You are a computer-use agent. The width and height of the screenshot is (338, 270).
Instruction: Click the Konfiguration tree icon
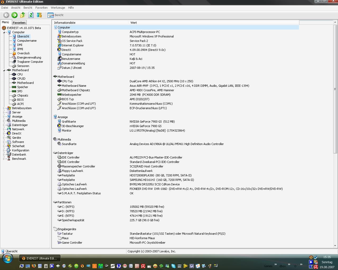(9, 150)
